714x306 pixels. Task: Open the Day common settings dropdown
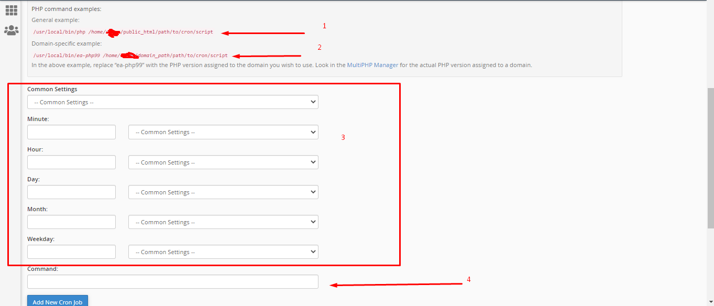coord(223,192)
